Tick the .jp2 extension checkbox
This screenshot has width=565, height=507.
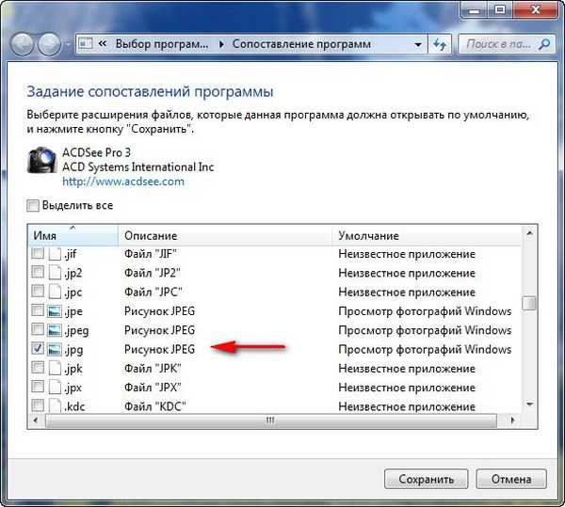pos(38,273)
